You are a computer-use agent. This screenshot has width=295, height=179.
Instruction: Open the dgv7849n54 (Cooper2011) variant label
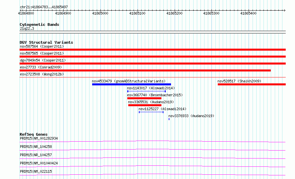43,60
